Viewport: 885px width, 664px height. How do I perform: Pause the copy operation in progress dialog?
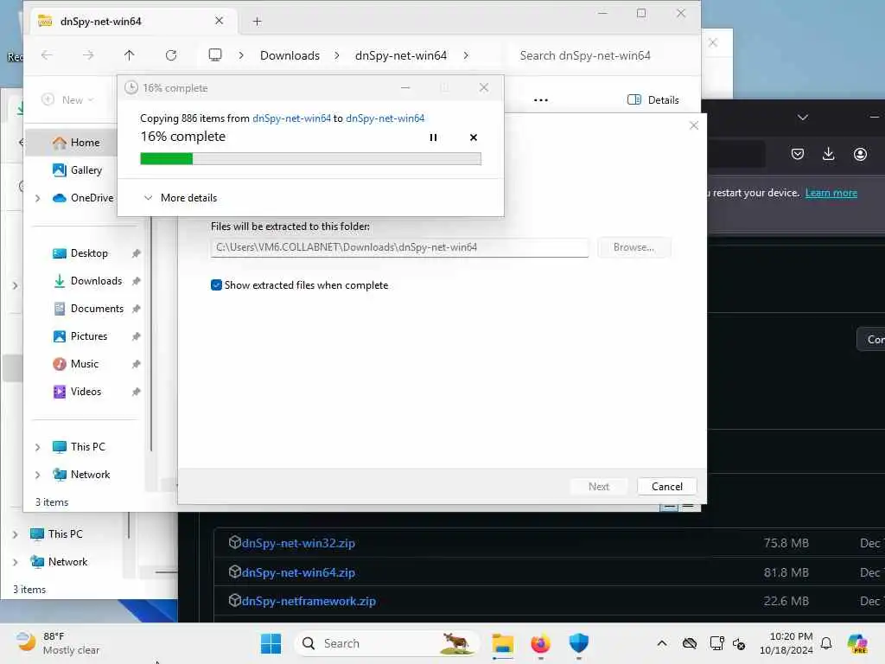click(x=433, y=137)
